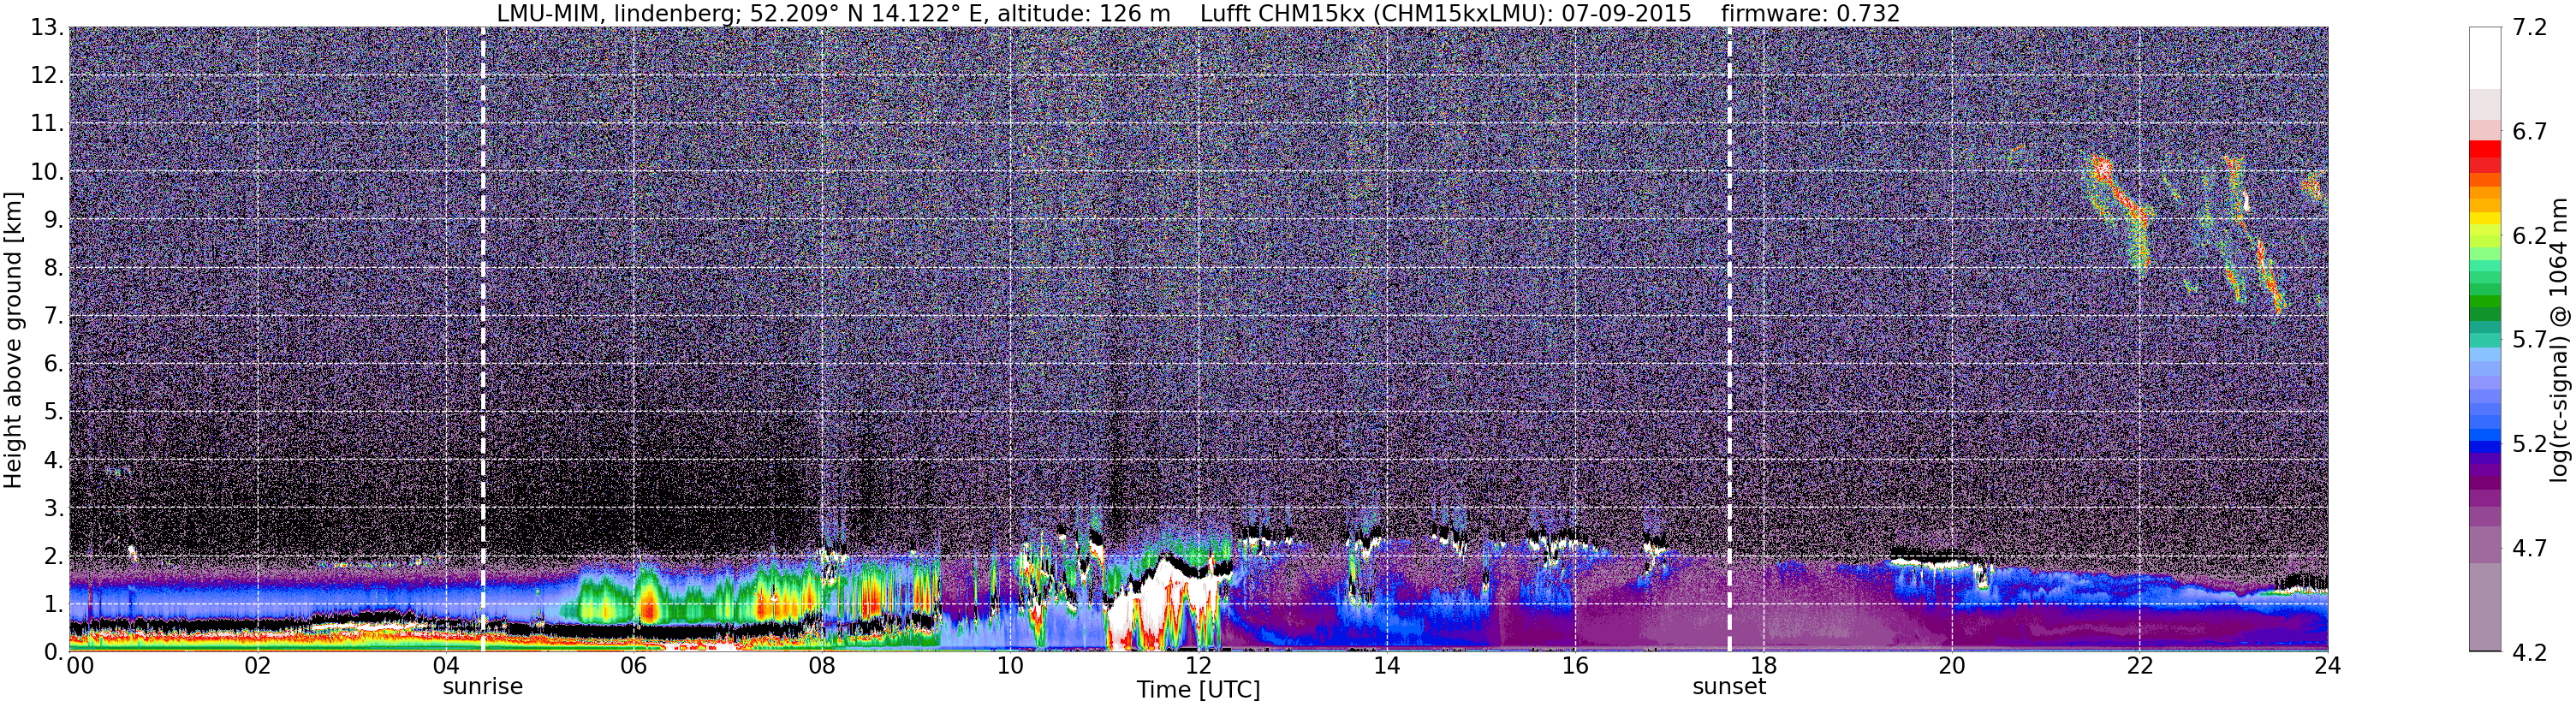Click the '22' tick label on the time axis
This screenshot has height=707, width=2576.
2139,666
